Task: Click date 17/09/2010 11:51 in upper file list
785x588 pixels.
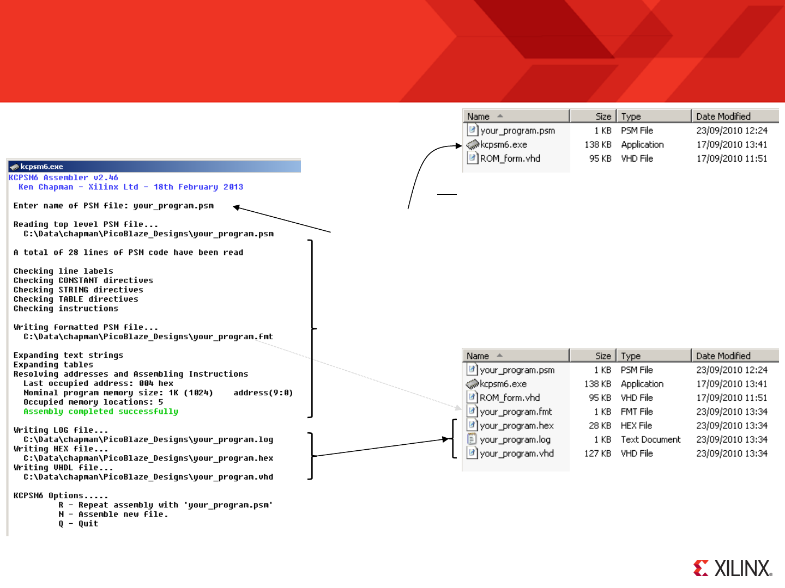Action: [x=732, y=158]
